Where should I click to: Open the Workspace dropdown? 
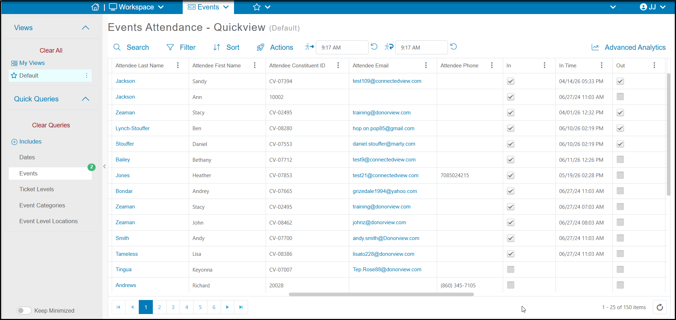click(136, 7)
